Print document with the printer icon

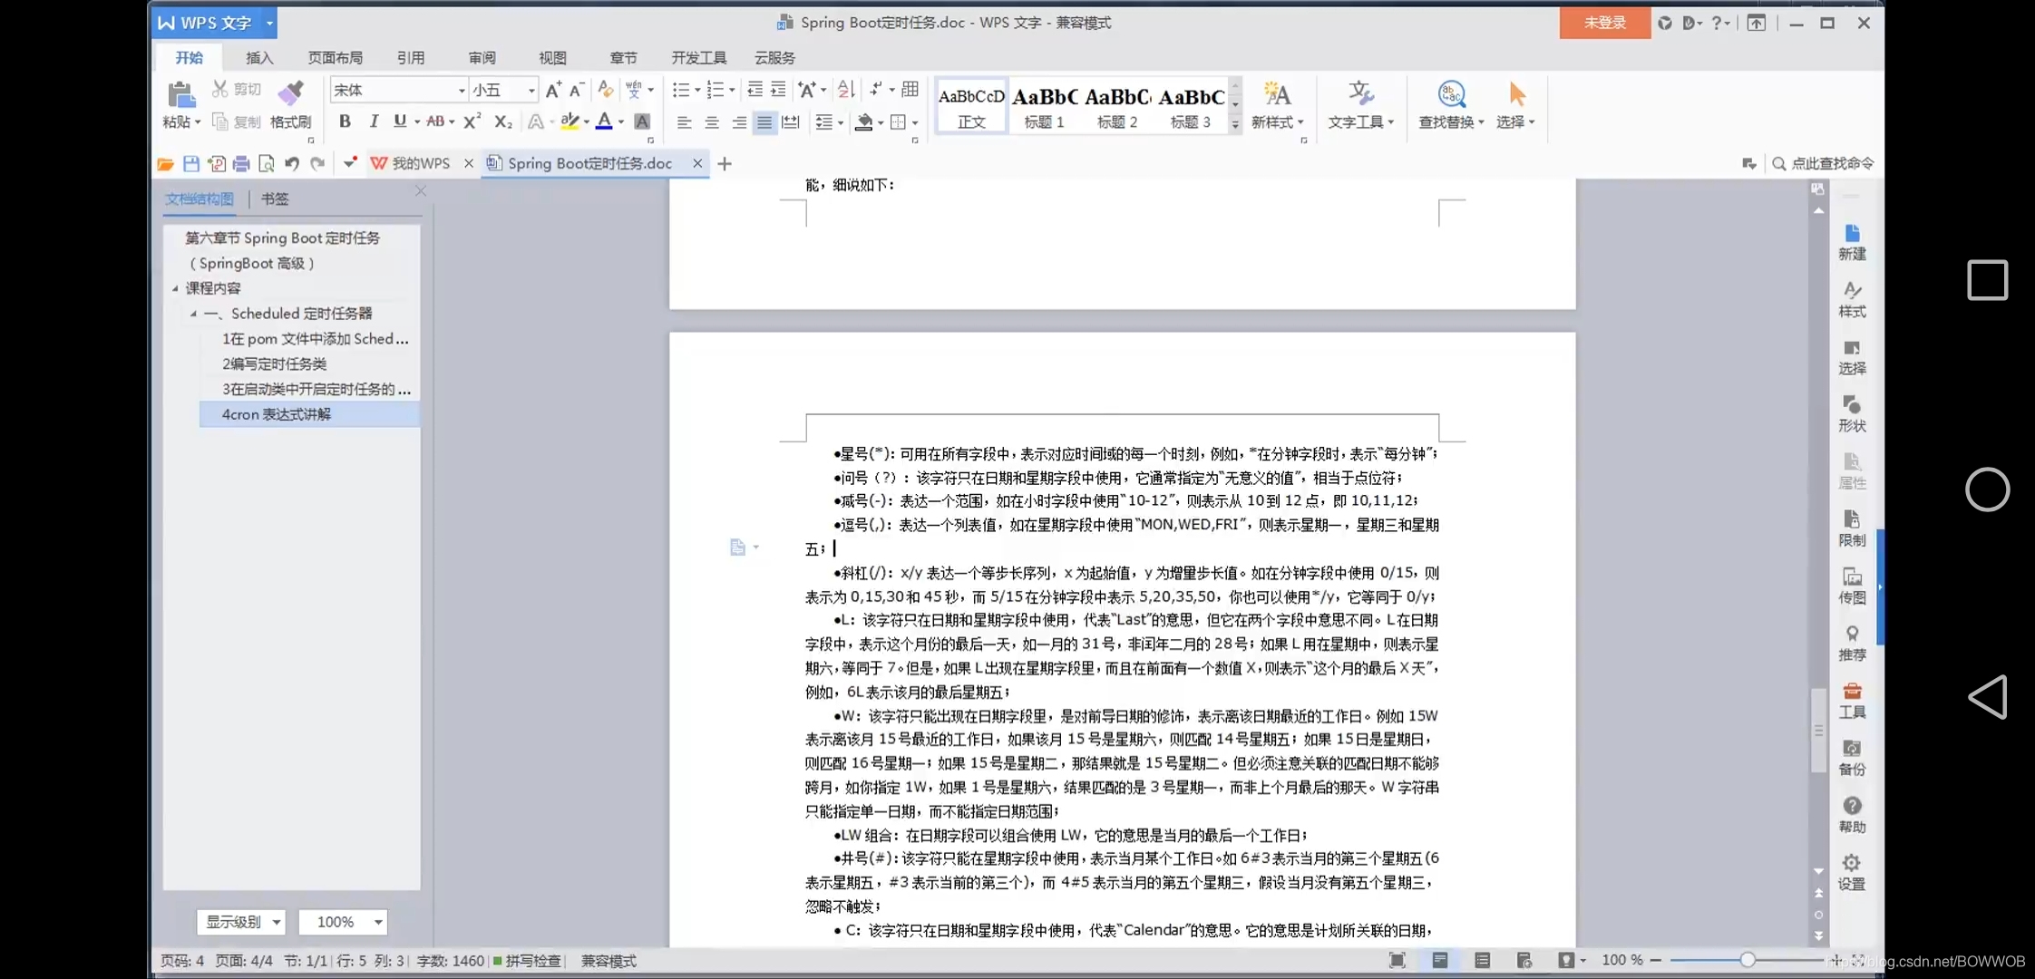coord(241,164)
